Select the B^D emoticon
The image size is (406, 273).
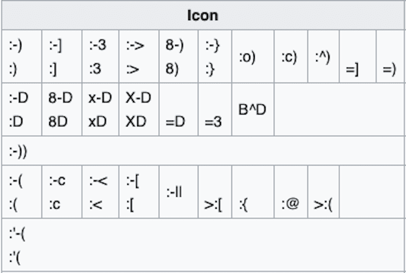[252, 110]
